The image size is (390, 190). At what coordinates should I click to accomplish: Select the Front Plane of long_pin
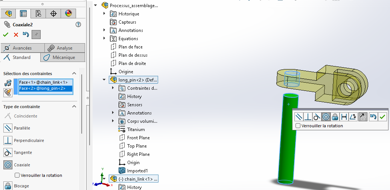pyautogui.click(x=134, y=138)
